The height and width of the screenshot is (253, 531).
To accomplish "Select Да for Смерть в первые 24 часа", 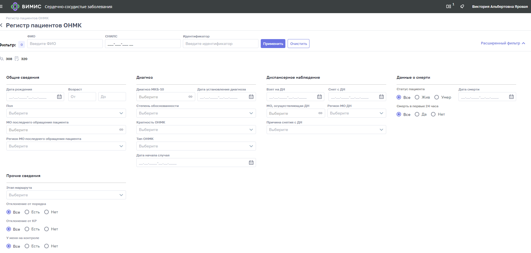I will tap(417, 114).
